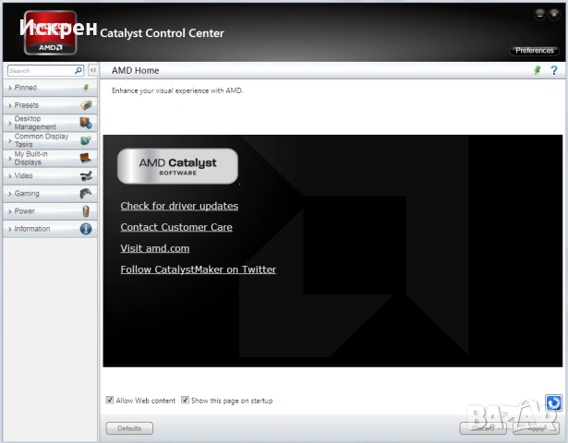This screenshot has width=568, height=443.
Task: Open Desktop Management menu label
Action: (35, 123)
